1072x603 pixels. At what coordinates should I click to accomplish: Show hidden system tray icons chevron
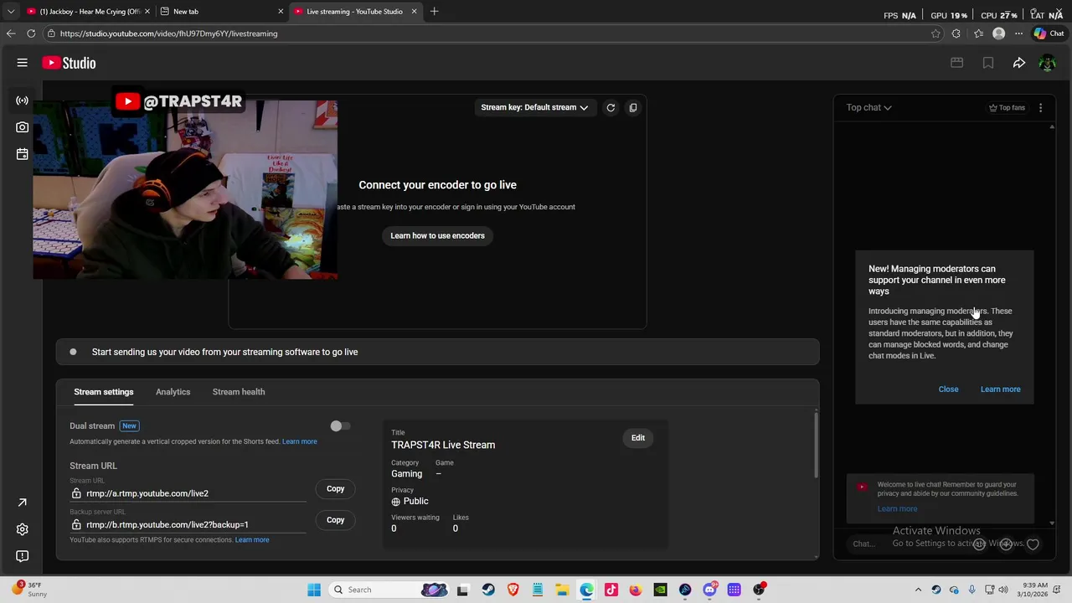(918, 590)
